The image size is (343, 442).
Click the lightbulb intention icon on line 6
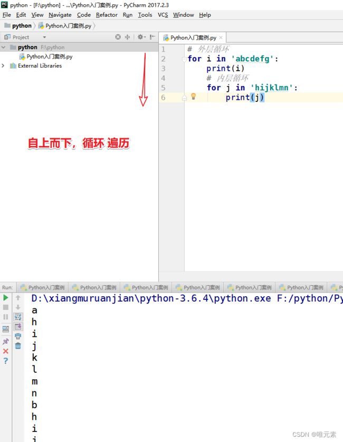click(x=193, y=97)
